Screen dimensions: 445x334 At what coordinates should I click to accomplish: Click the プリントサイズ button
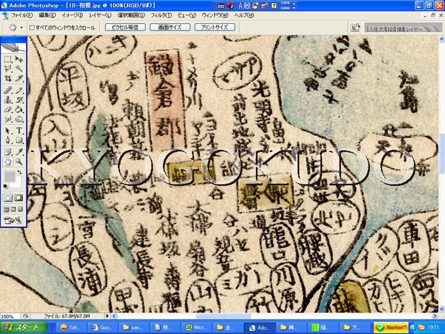point(215,27)
